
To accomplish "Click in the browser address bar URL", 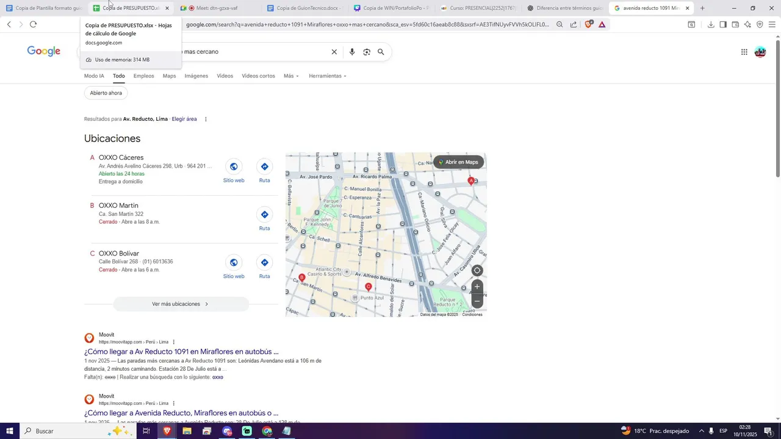I will pos(366,24).
